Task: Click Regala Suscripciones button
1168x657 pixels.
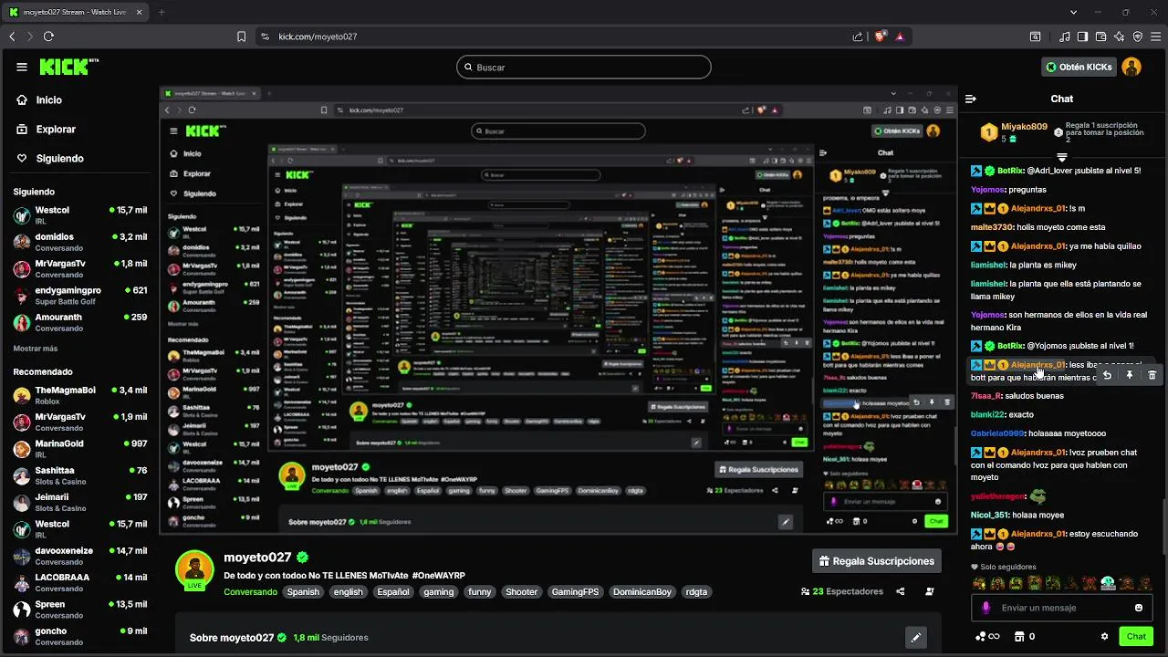Action: 877,561
